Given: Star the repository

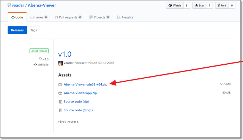Looking at the screenshot, I should coord(199,5).
